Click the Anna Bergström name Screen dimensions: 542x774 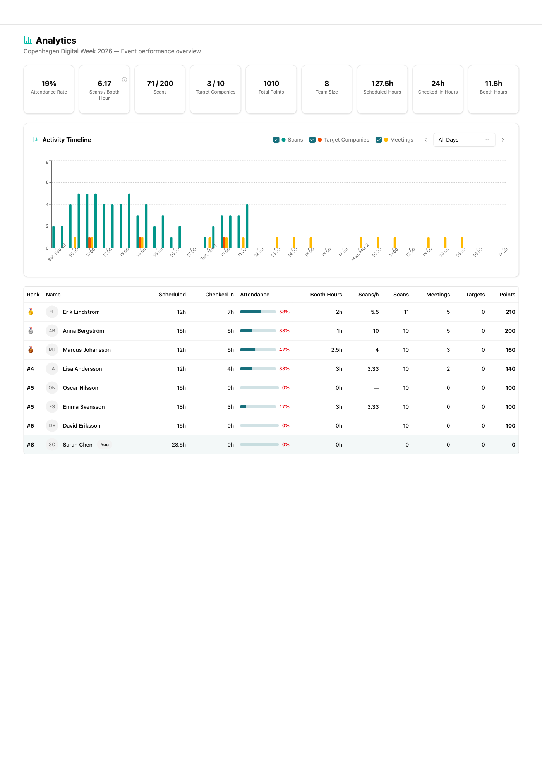(84, 331)
